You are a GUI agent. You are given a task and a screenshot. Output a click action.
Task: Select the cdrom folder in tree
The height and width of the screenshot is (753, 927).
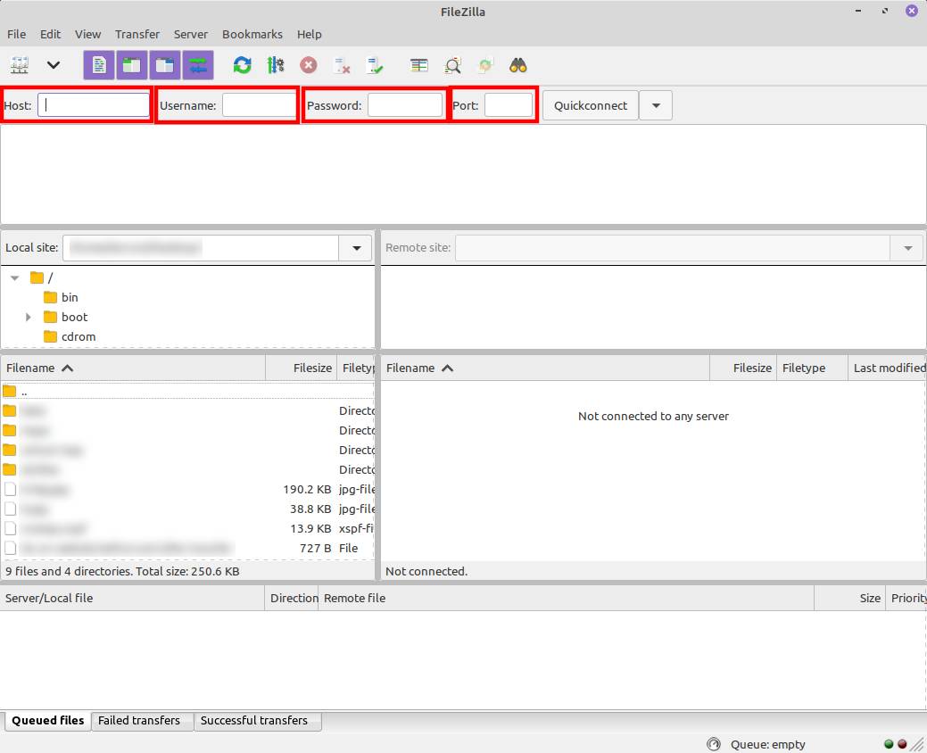[78, 336]
